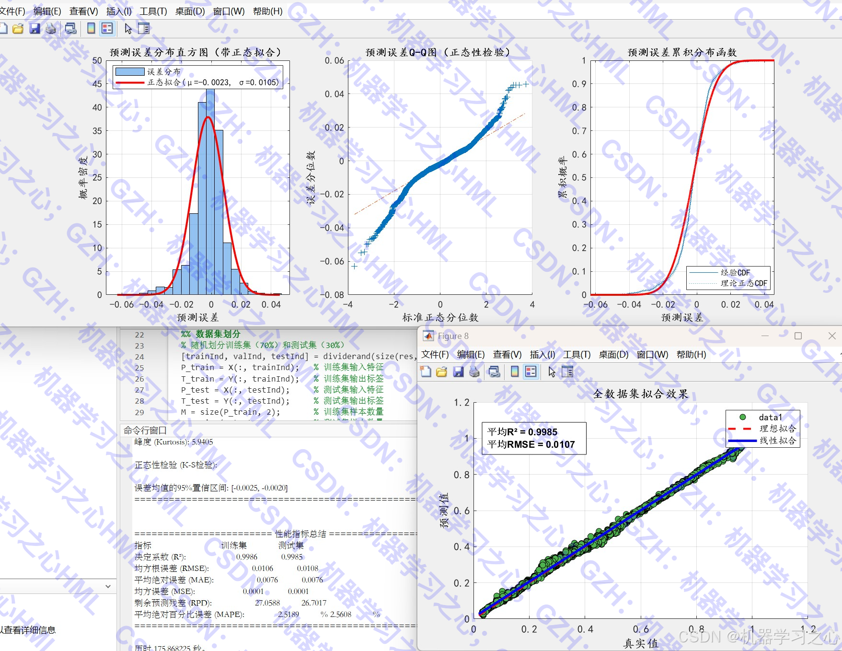842x651 pixels.
Task: Click 'M = size(P_train, 2);' code line
Action: point(231,412)
